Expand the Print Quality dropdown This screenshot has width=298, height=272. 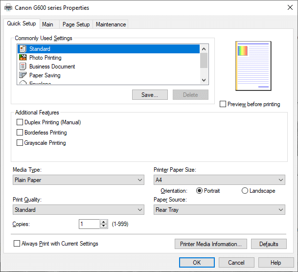tap(78, 210)
